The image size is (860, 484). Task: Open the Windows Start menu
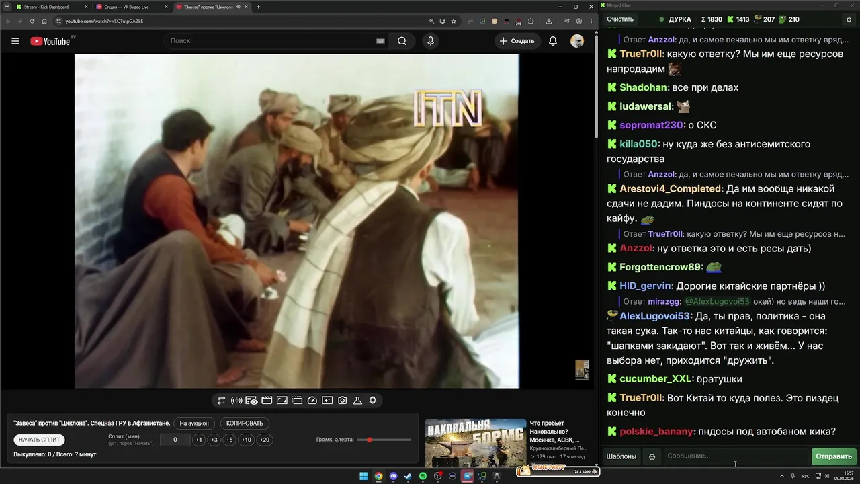pyautogui.click(x=363, y=476)
